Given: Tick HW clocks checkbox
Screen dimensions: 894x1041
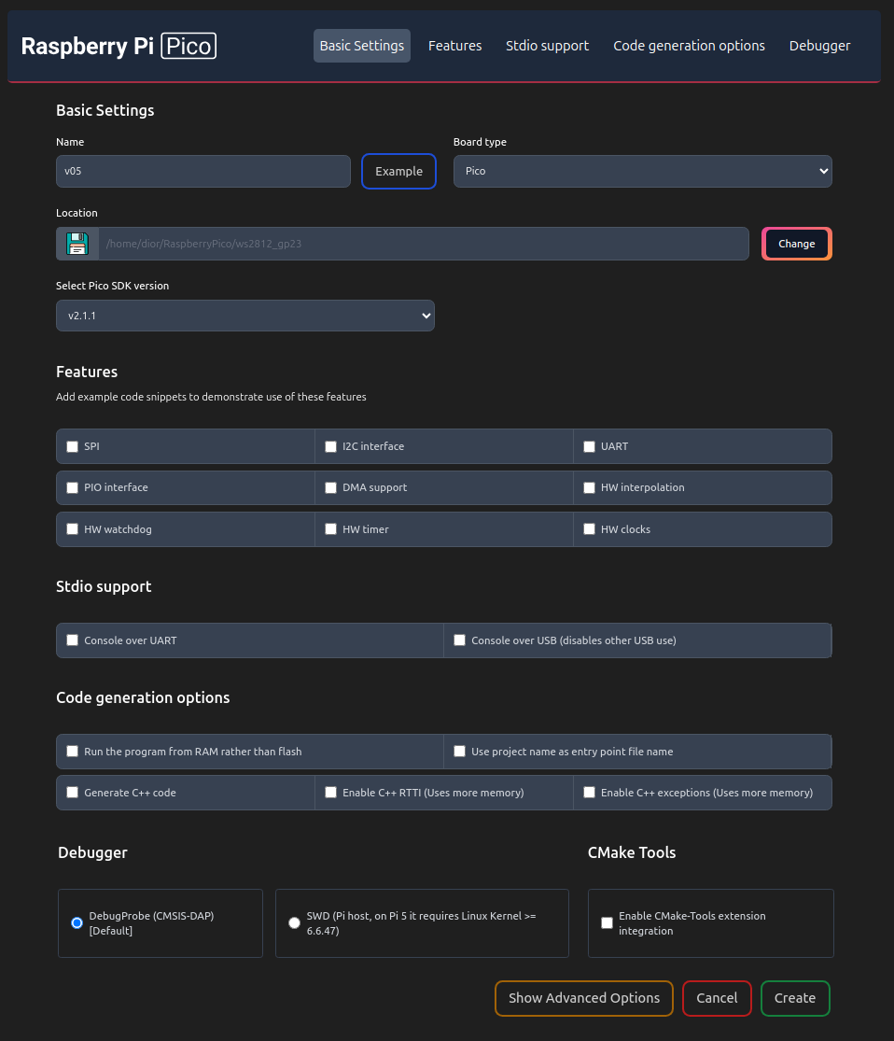Looking at the screenshot, I should coord(589,529).
